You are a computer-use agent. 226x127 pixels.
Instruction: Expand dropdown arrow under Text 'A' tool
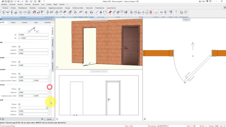[x=101, y=14]
